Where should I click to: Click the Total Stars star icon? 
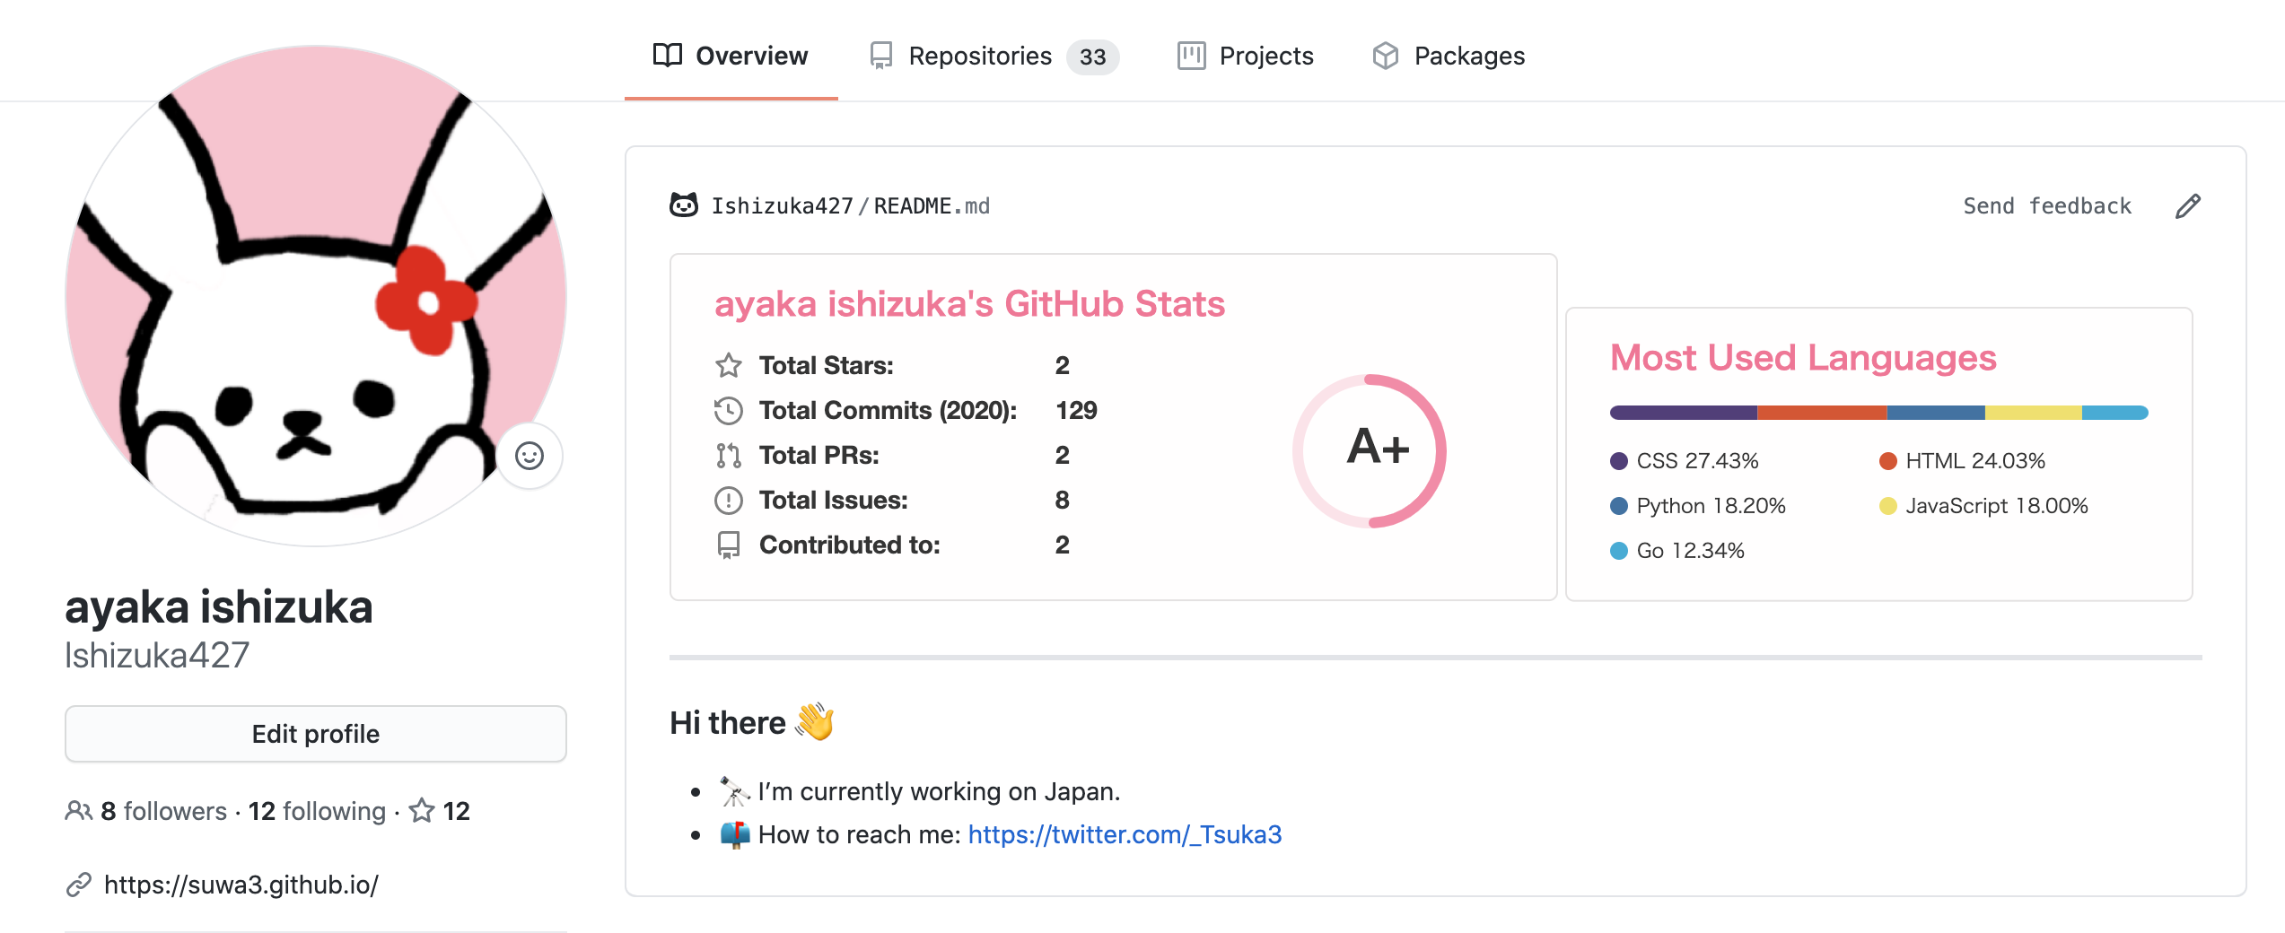tap(728, 365)
